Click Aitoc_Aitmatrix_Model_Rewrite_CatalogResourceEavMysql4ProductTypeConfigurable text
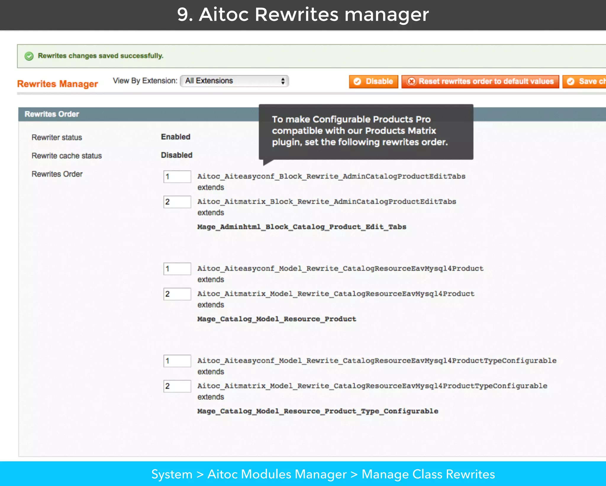The height and width of the screenshot is (486, 606). pos(372,386)
